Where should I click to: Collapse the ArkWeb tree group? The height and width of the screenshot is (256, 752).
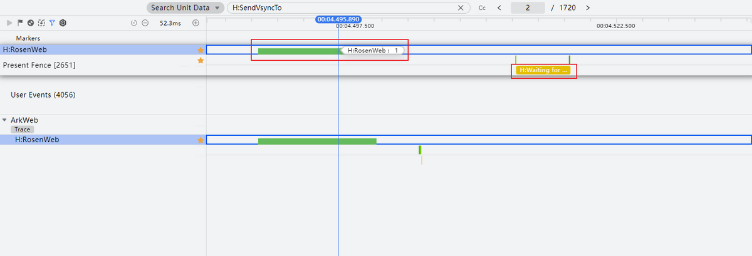pyautogui.click(x=5, y=120)
